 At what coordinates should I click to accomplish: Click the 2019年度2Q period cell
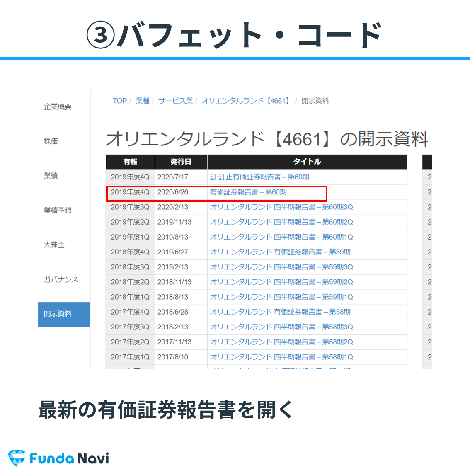[130, 222]
